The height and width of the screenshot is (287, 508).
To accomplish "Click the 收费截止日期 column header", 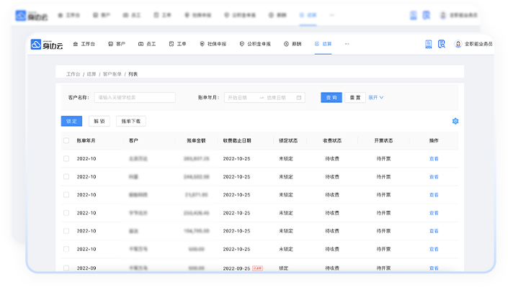I will point(237,140).
